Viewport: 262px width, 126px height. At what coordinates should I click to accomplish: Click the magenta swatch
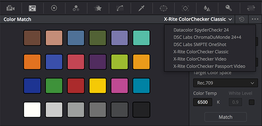119,85
